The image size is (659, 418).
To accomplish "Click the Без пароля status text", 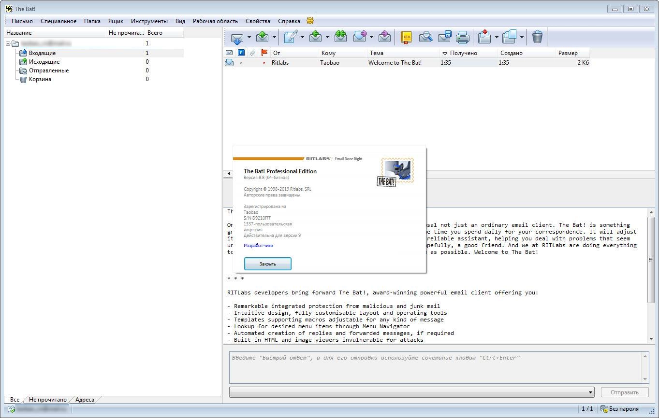I will 624,409.
